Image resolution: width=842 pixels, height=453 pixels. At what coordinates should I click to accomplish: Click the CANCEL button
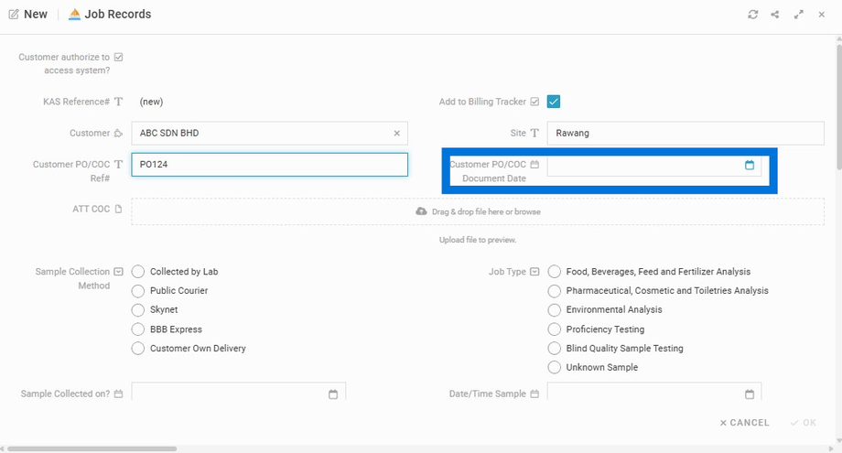[x=744, y=423]
